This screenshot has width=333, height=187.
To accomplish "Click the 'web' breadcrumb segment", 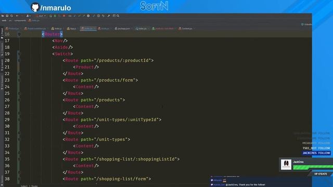I will 4,21.
